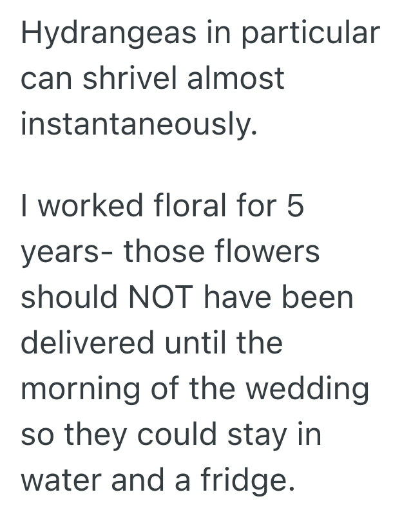Click the word "fridge"
The height and width of the screenshot is (519, 402).
point(244,481)
